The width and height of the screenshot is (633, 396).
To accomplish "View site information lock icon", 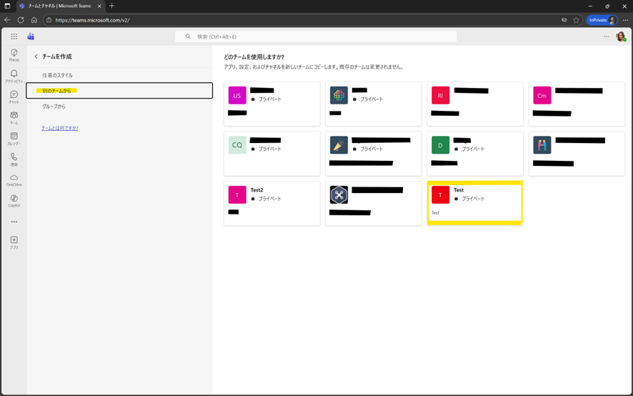I will click(49, 20).
